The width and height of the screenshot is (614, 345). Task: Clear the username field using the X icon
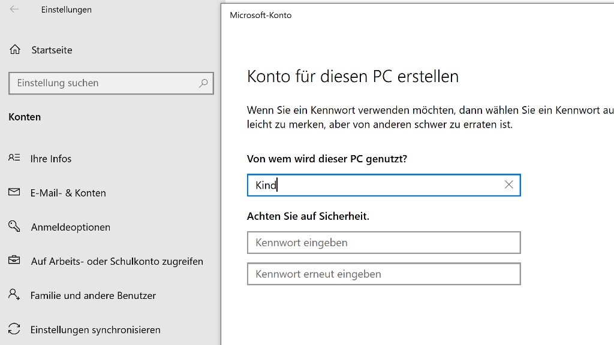click(508, 185)
